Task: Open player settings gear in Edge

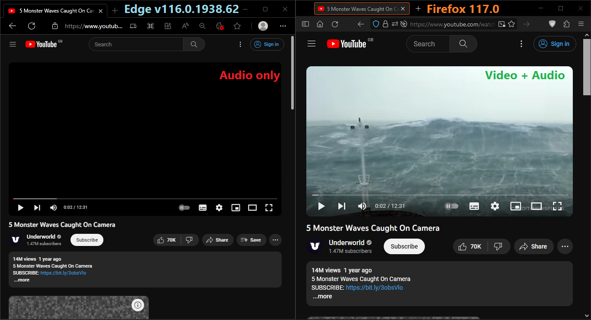Action: coord(219,207)
